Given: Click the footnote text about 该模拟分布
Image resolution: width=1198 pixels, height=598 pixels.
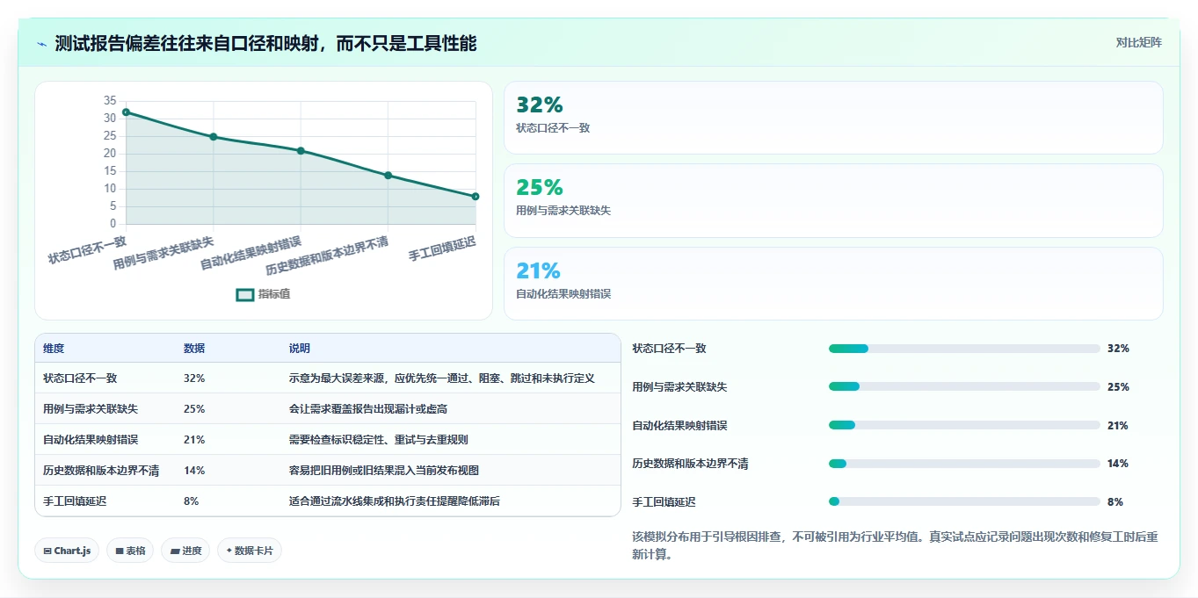Looking at the screenshot, I should tap(895, 545).
